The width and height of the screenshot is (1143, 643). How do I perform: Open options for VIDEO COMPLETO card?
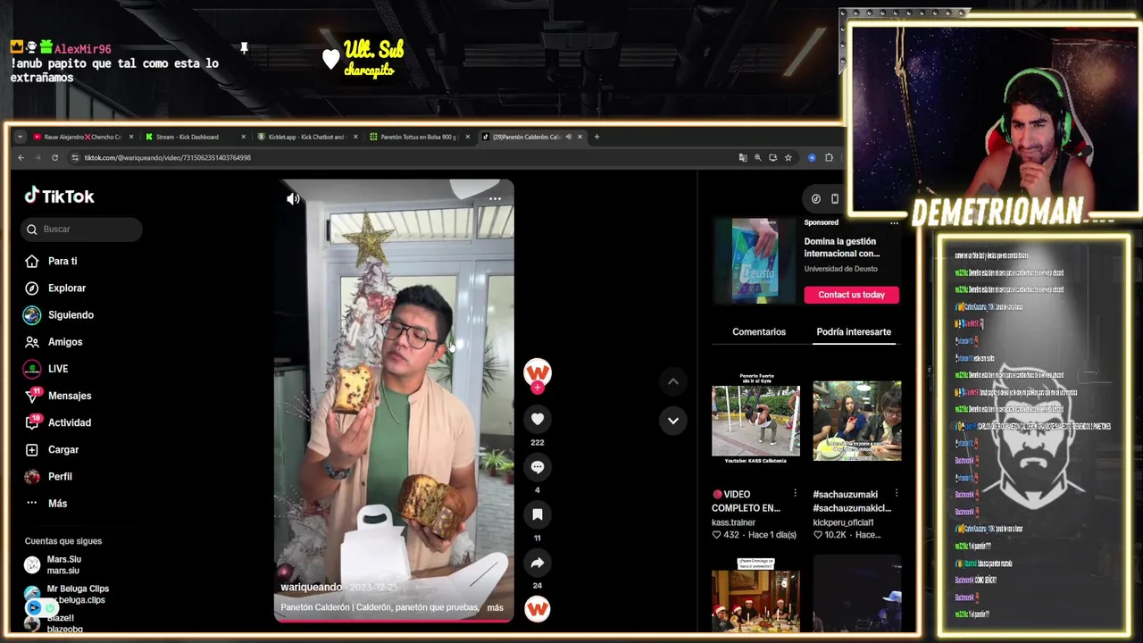click(795, 493)
